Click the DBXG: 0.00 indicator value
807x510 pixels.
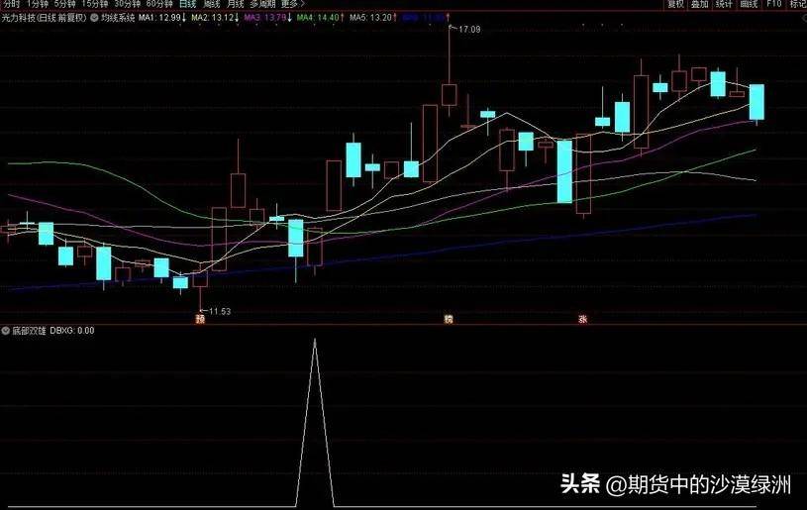tap(72, 331)
